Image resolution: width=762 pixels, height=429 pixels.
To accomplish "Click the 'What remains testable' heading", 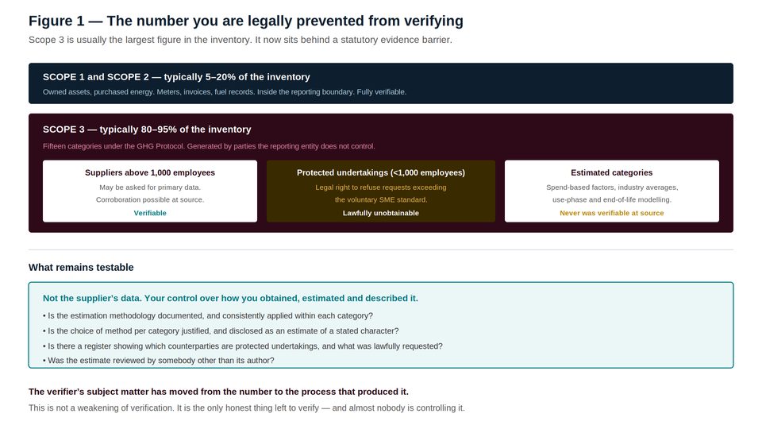I will [81, 268].
